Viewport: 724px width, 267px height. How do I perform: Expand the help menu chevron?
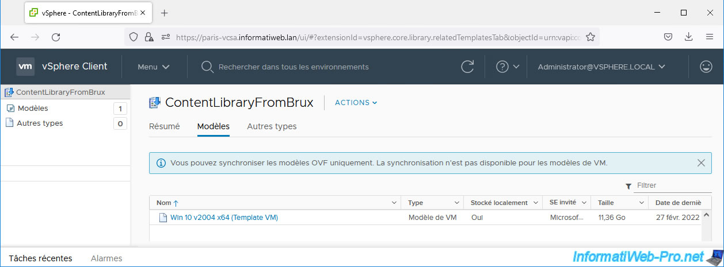[516, 67]
